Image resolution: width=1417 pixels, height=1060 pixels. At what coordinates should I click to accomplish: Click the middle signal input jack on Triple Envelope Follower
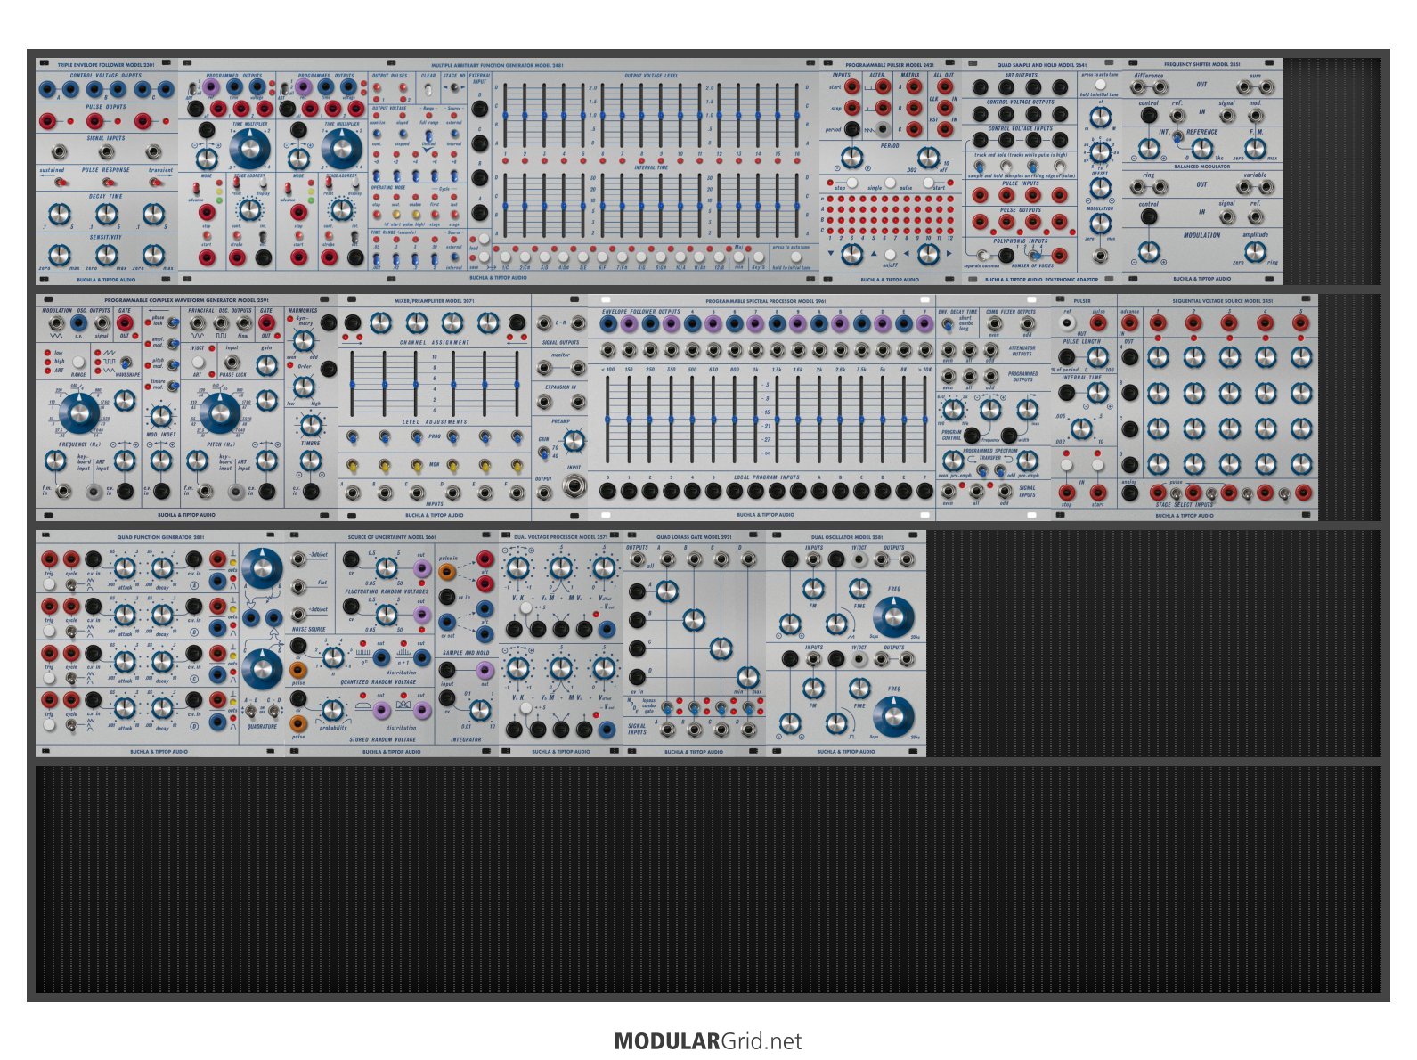click(x=106, y=152)
